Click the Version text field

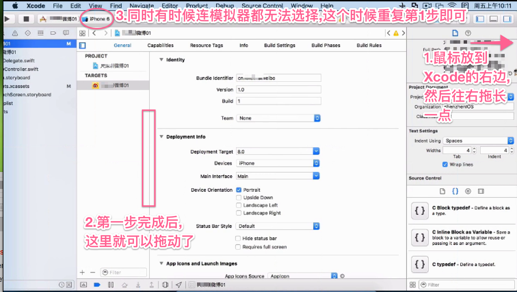279,90
